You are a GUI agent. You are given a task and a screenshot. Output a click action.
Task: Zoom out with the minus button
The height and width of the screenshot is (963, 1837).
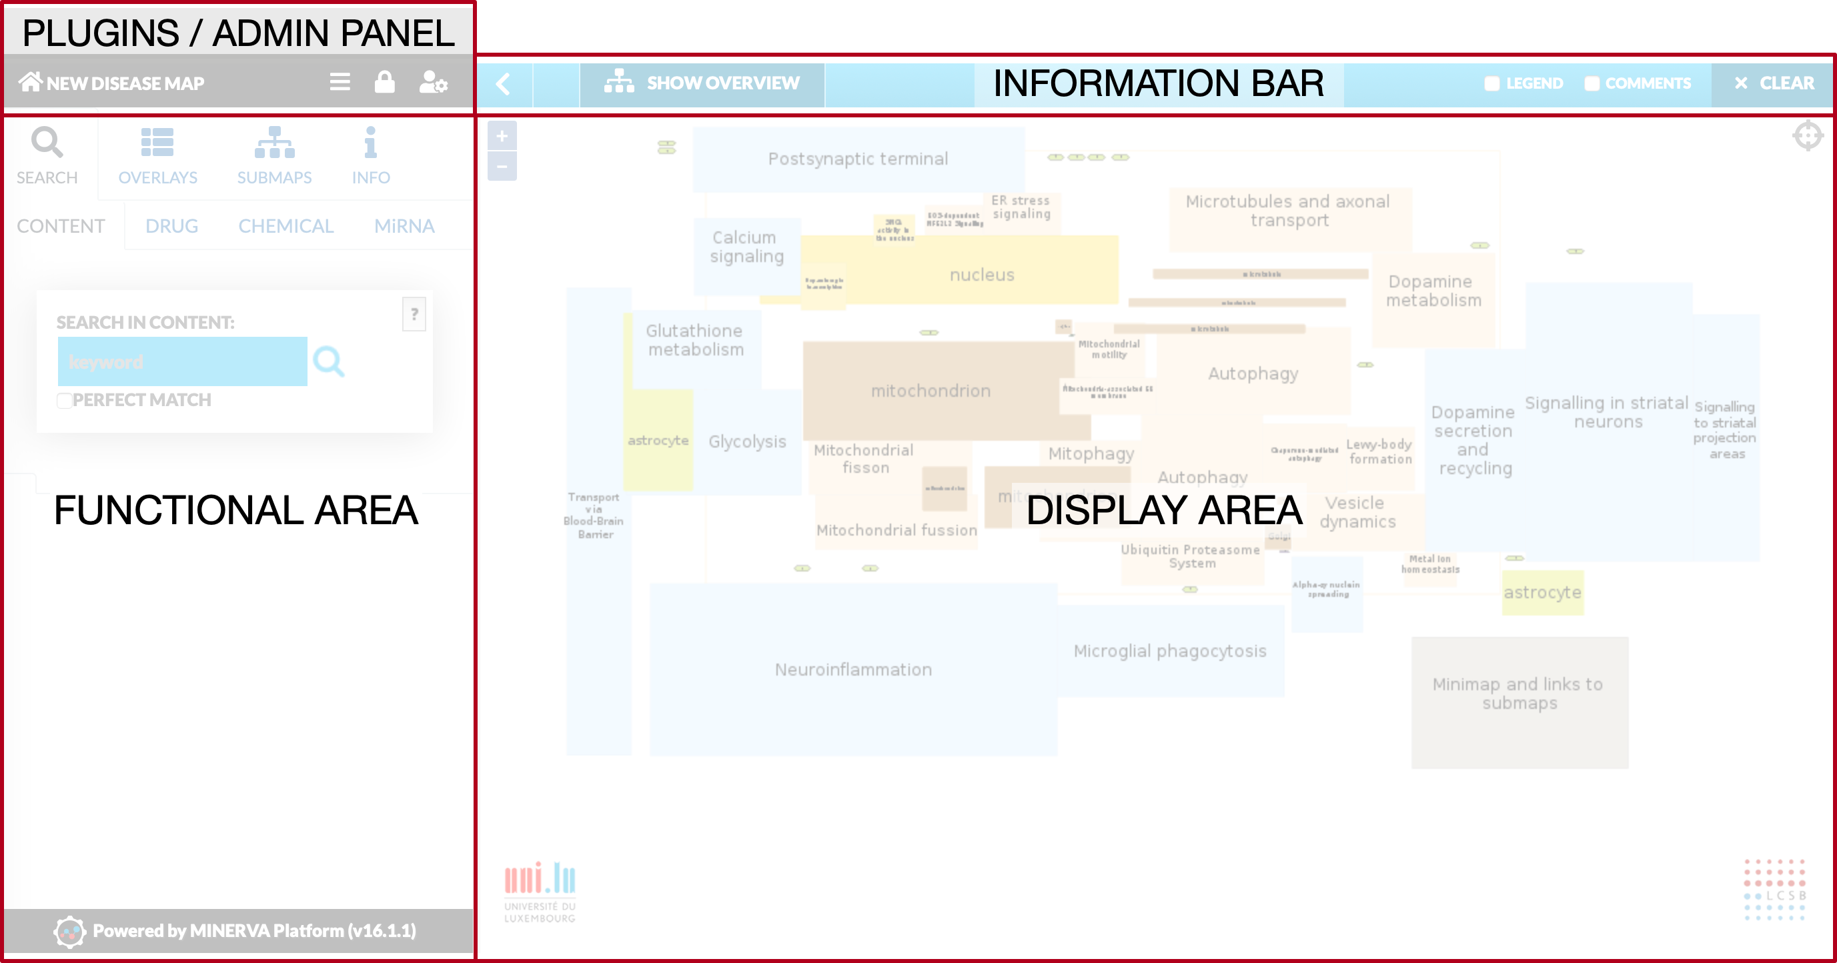502,166
